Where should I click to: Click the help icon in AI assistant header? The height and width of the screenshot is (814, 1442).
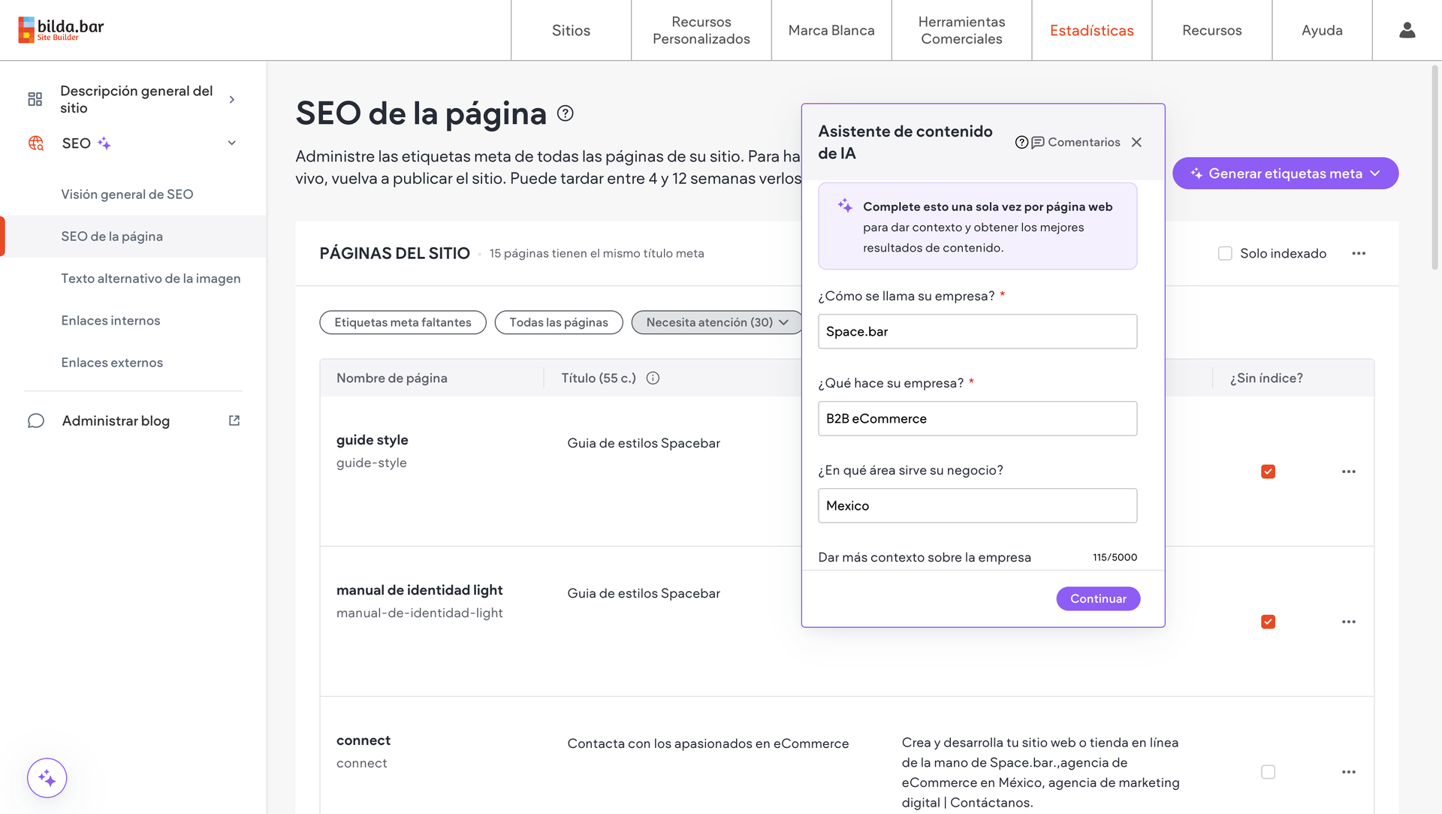pyautogui.click(x=1021, y=142)
